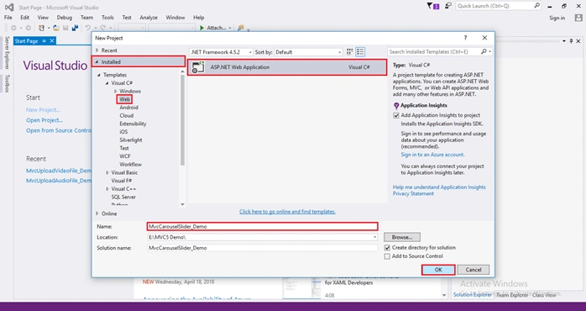Click the template tree vertical scrollbar

point(182,119)
